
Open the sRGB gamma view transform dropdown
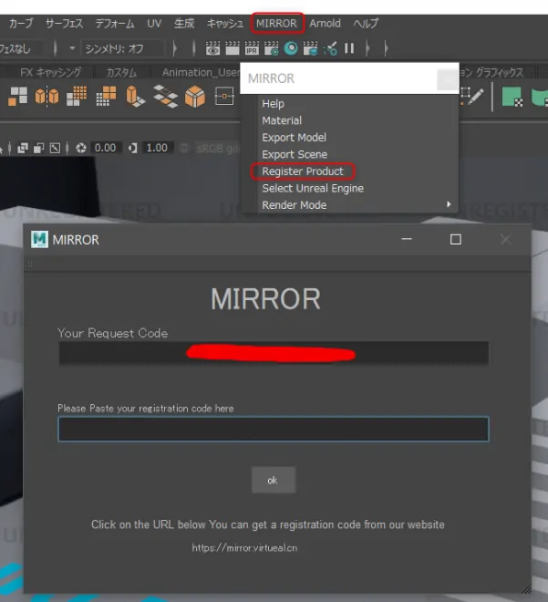coord(217,148)
